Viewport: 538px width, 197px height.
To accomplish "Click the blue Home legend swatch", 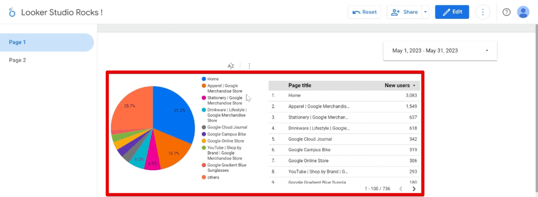I will click(x=204, y=79).
